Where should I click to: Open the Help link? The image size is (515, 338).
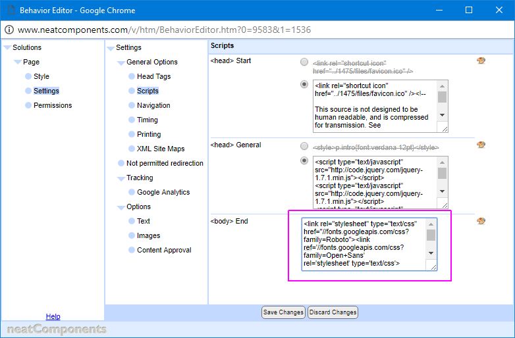pyautogui.click(x=53, y=316)
